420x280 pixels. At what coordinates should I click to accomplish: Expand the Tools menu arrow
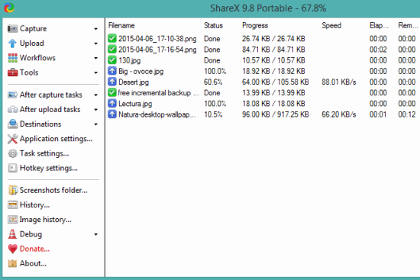pos(96,72)
